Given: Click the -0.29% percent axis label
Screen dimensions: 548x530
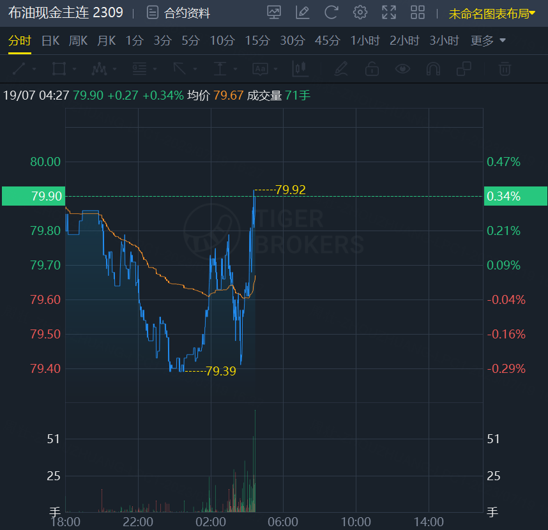Looking at the screenshot, I should [506, 368].
